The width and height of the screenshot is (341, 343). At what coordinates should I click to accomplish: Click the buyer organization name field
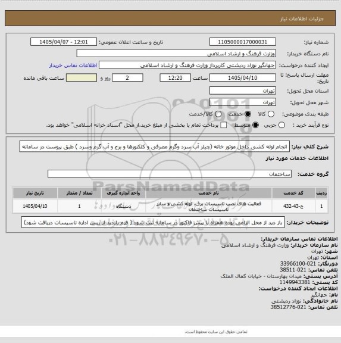click(x=176, y=54)
